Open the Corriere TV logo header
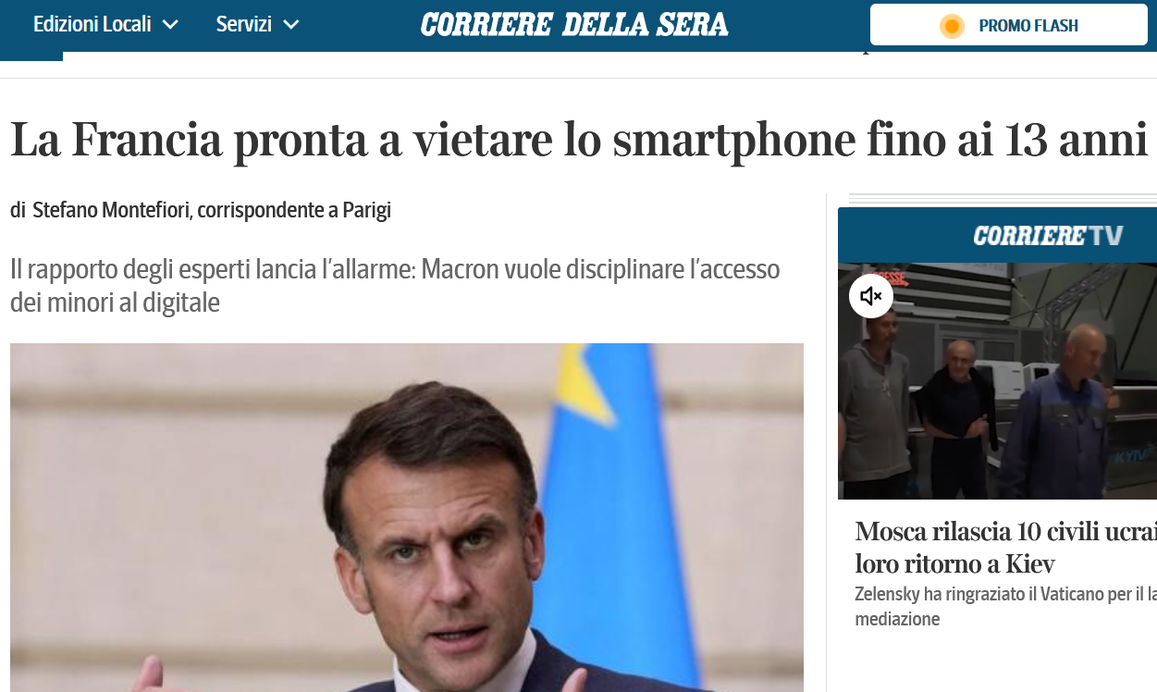 (x=1048, y=236)
